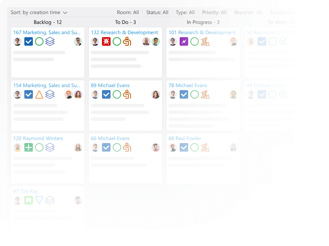Click the assignee avatar on card 120
This screenshot has height=246, width=329.
(78, 147)
